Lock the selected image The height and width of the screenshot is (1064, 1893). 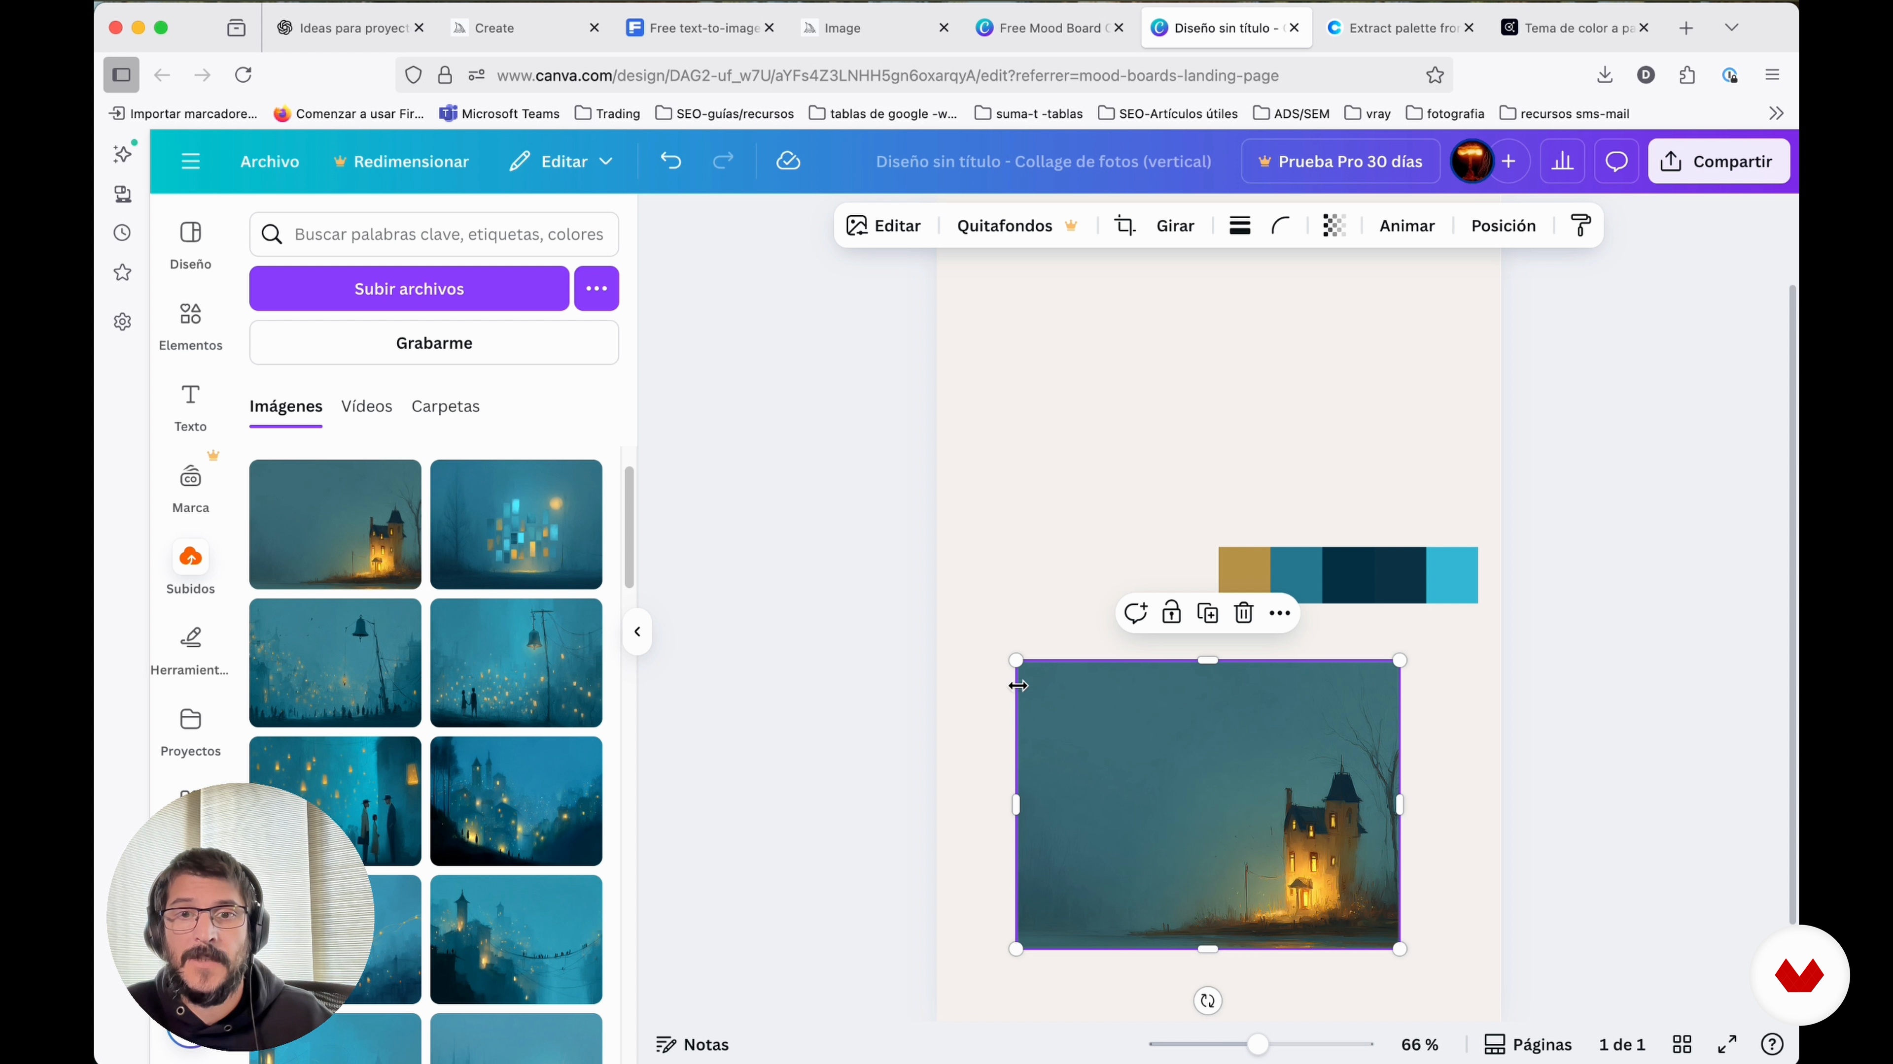click(x=1171, y=613)
